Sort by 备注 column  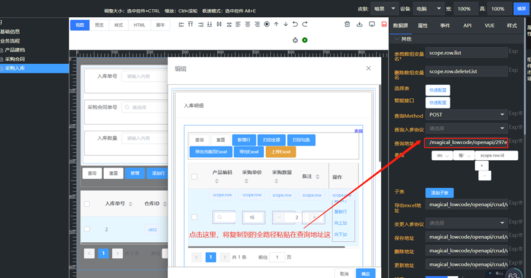click(x=317, y=176)
